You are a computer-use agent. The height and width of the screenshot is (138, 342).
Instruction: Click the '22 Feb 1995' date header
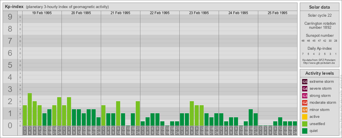click(160, 13)
